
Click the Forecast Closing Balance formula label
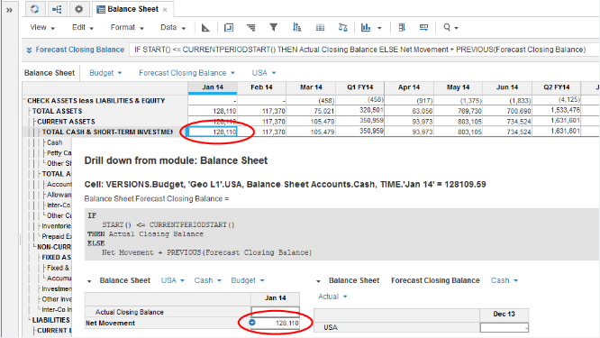(x=80, y=50)
